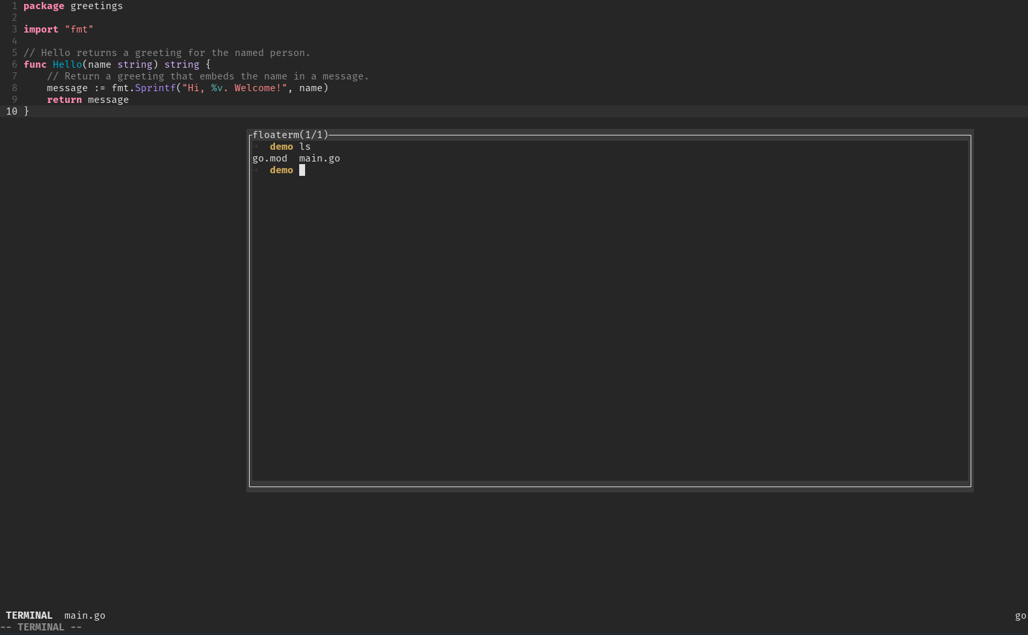This screenshot has height=635, width=1028.
Task: Place cursor on "greetings" package name
Action: pyautogui.click(x=96, y=6)
